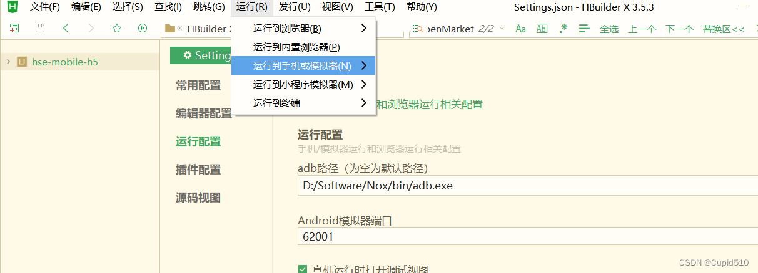Click the search box containing enMarket
This screenshot has width=758, height=273.
(450, 29)
